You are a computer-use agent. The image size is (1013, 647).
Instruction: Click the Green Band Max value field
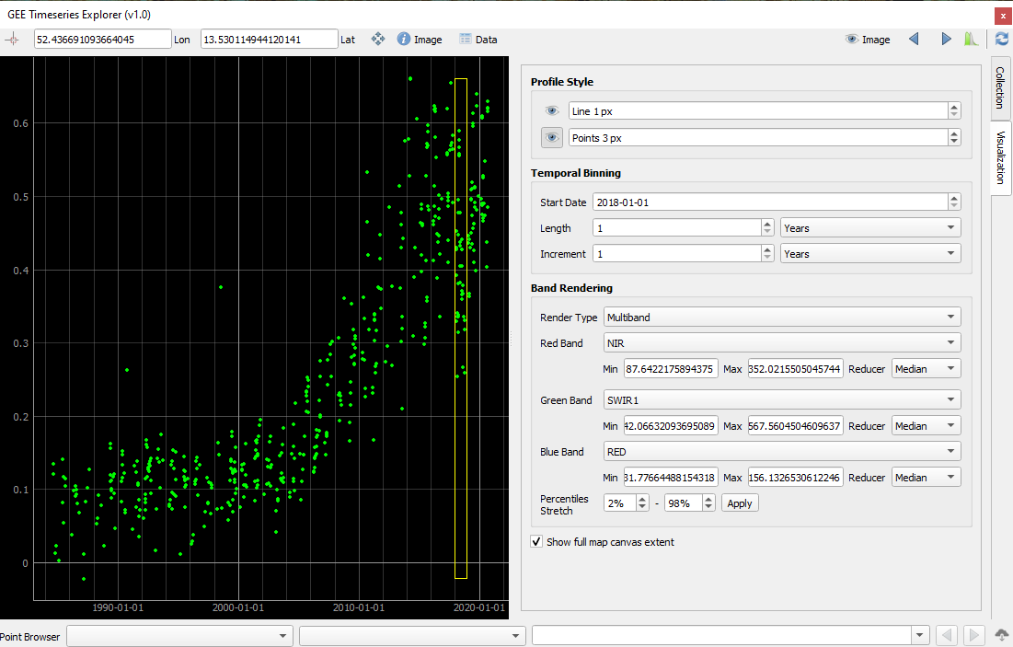tap(795, 426)
